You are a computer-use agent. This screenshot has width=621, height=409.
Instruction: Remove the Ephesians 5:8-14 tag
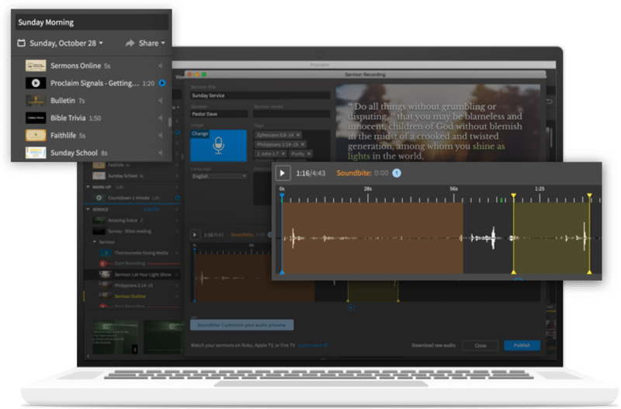click(x=297, y=135)
